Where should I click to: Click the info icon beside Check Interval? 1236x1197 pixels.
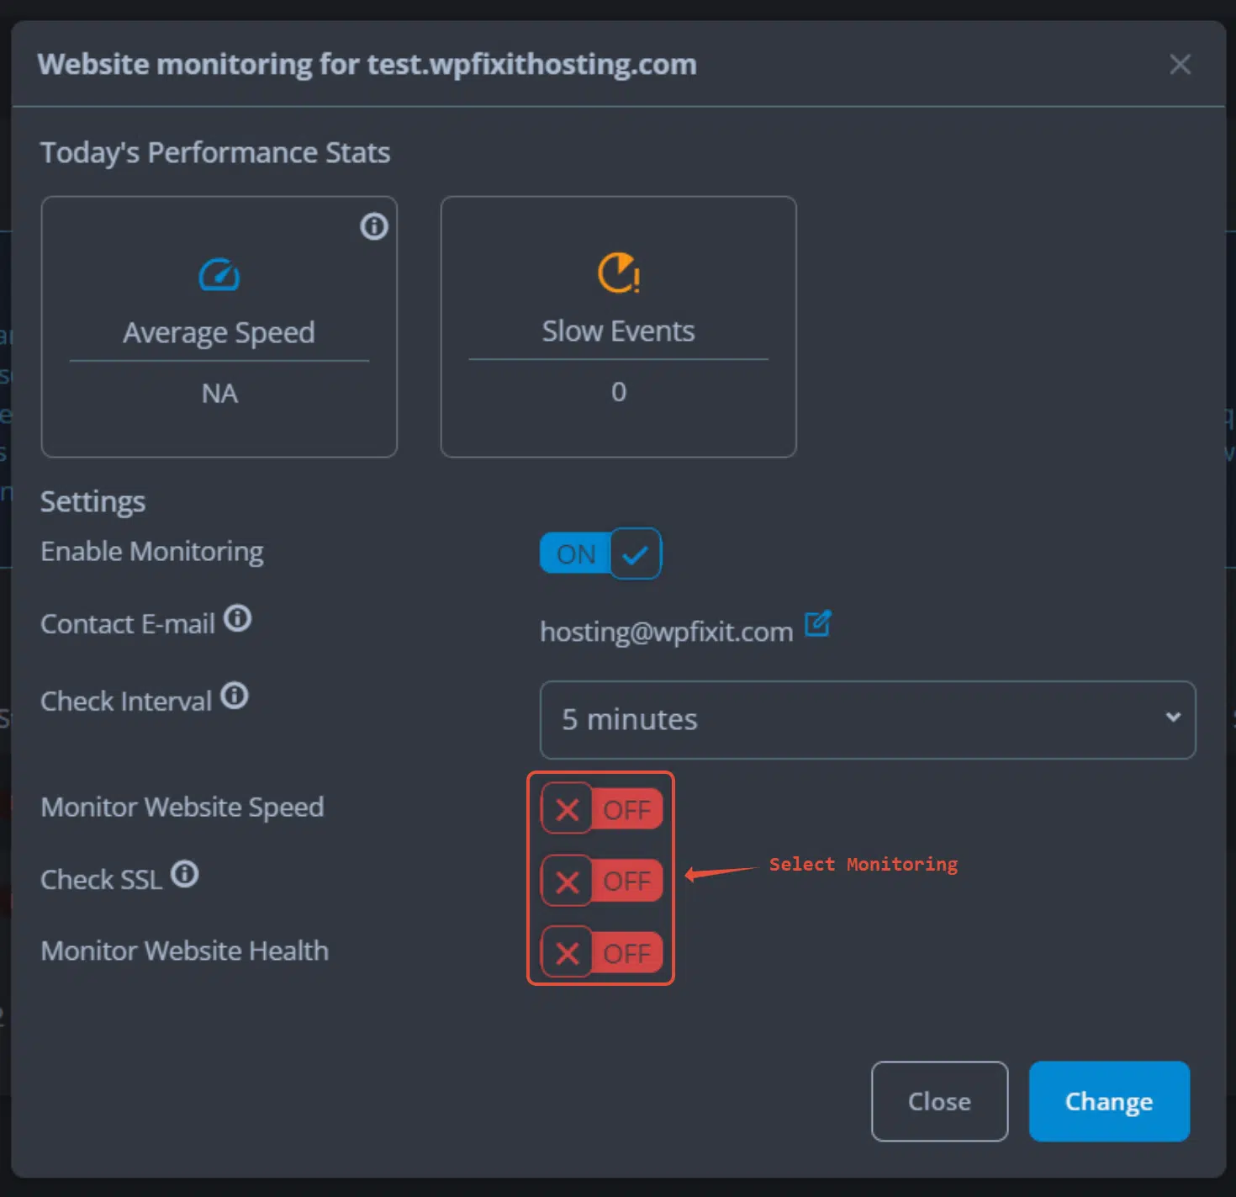pos(235,696)
